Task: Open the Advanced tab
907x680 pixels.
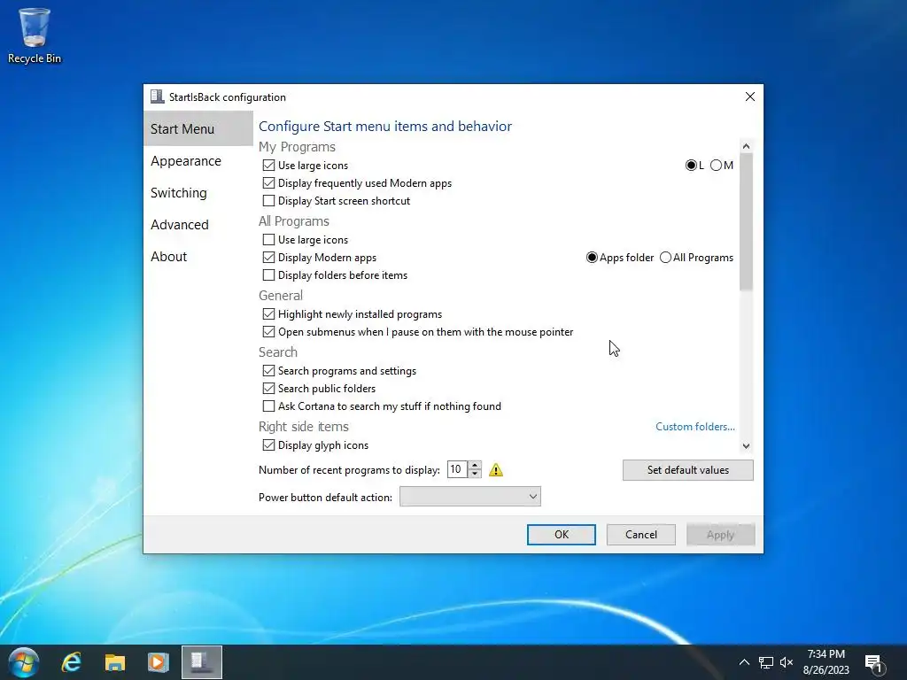Action: [x=198, y=224]
